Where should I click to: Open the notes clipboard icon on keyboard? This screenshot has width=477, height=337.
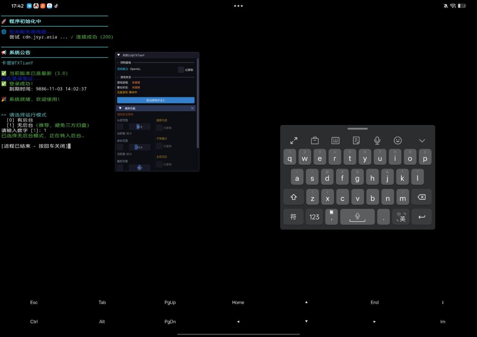(356, 141)
